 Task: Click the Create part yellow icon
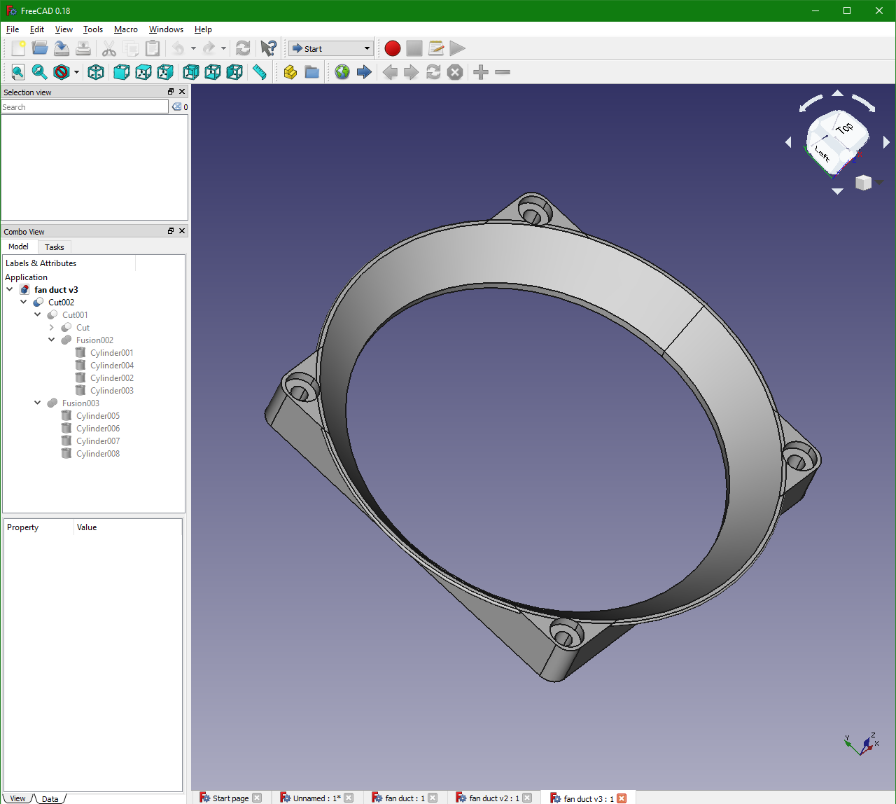[x=290, y=72]
